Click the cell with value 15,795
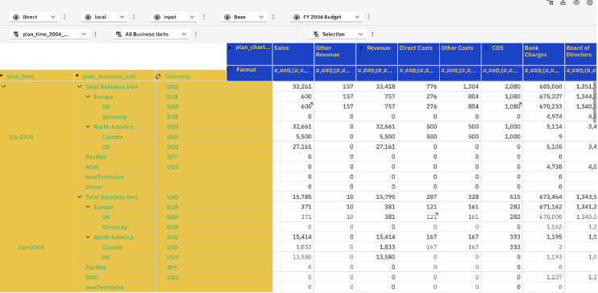The height and width of the screenshot is (293, 598). point(377,197)
